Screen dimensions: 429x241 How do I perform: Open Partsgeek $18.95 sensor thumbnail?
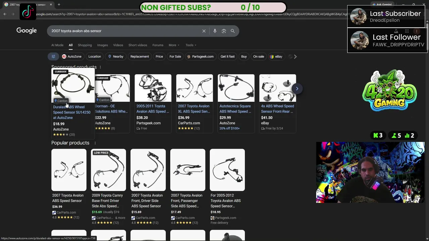227,170
